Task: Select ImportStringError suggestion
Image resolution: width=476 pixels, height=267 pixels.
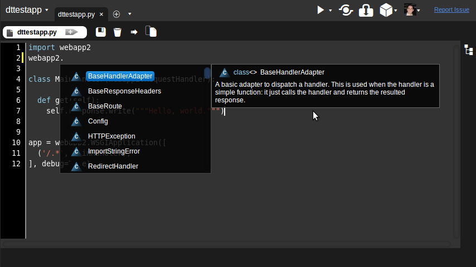Action: [114, 151]
